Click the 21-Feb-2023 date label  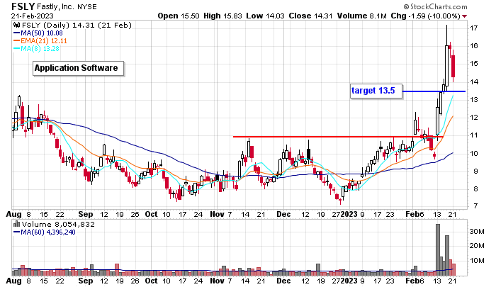tap(33, 16)
